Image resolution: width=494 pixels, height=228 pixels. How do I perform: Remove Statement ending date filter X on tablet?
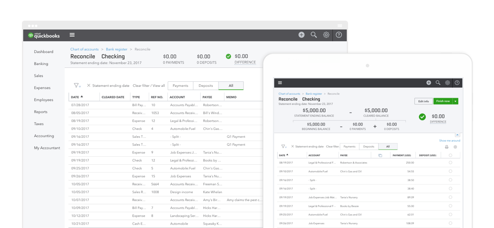pyautogui.click(x=292, y=146)
